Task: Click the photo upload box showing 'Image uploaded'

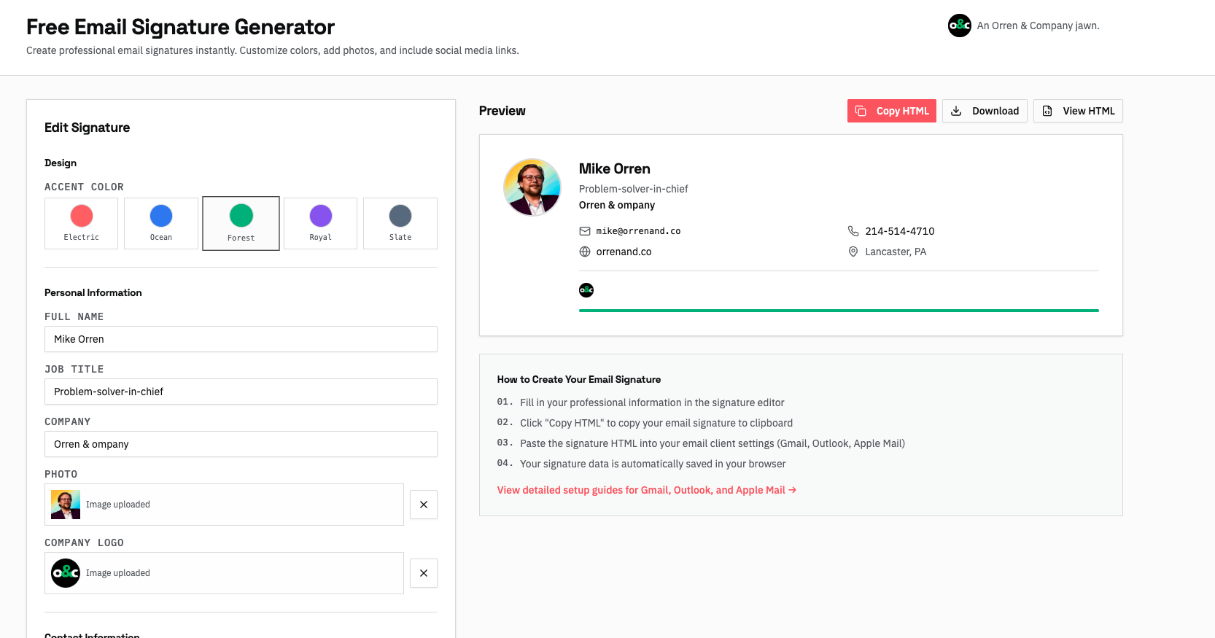Action: 224,505
